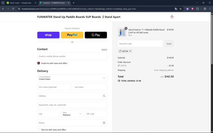The width and height of the screenshot is (213, 133).
Task: Focus the First name field
Action: [54, 87]
